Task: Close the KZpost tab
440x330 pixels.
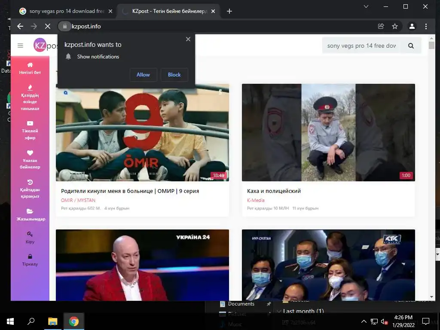Action: 213,11
